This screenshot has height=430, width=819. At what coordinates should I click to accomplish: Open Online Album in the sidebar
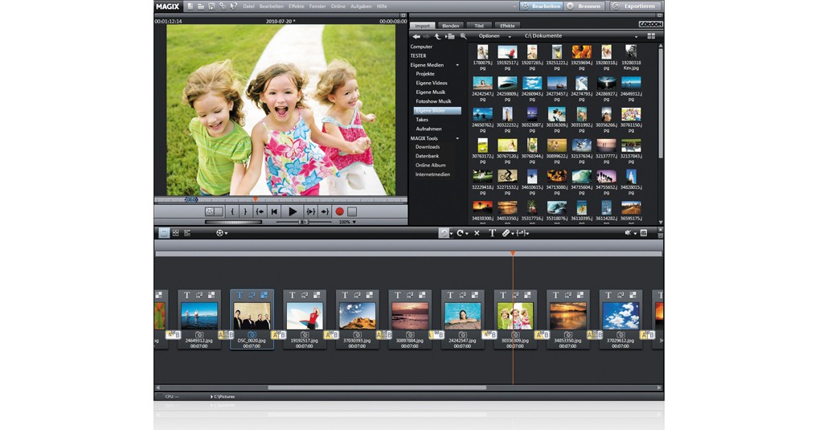point(430,165)
